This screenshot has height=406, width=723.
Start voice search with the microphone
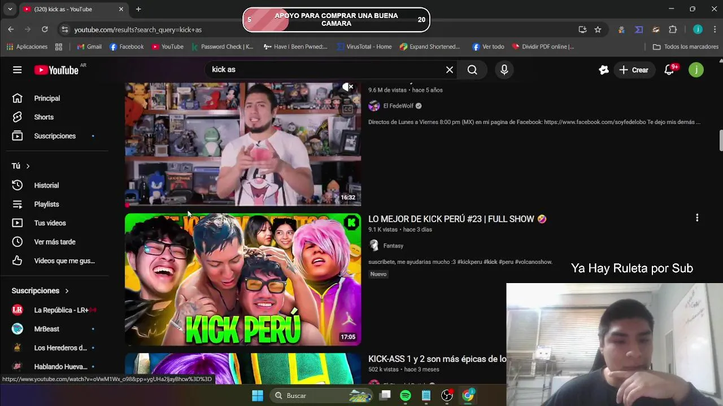click(x=504, y=70)
